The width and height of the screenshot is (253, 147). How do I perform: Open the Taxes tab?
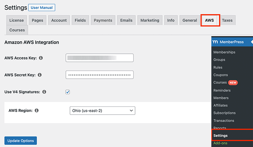(x=227, y=20)
